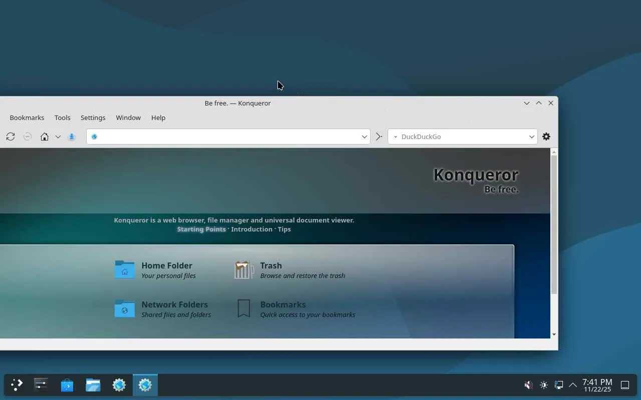Open the Bookmarks menu

tap(27, 117)
